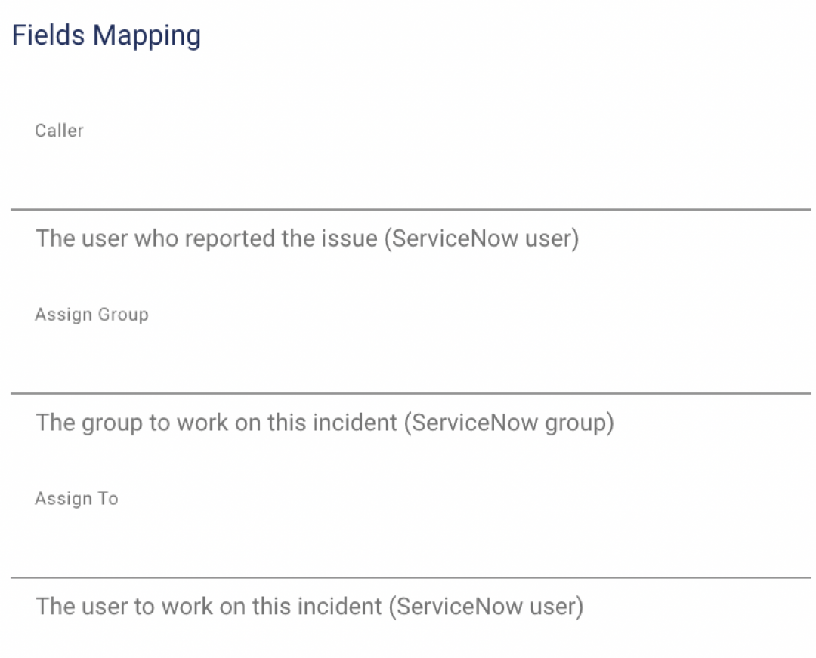The width and height of the screenshot is (816, 658).
Task: Click the Caller field label
Action: (x=59, y=131)
